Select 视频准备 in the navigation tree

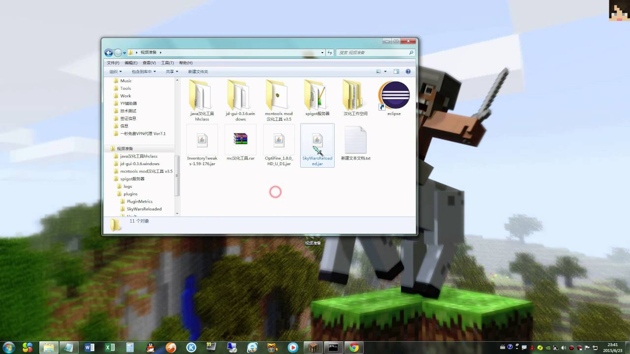pyautogui.click(x=125, y=148)
